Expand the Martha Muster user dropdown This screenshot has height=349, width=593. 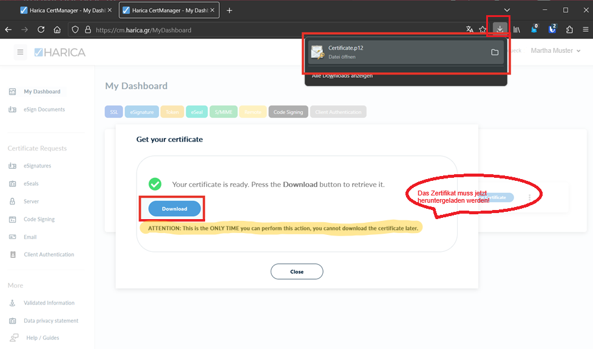[x=555, y=50]
